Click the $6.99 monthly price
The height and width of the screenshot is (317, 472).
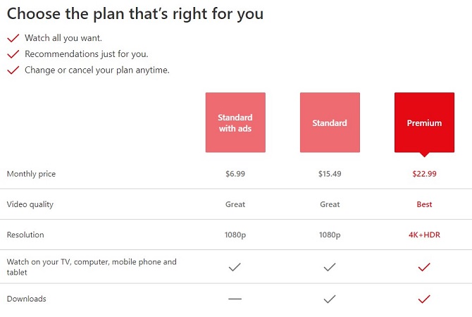(x=235, y=174)
